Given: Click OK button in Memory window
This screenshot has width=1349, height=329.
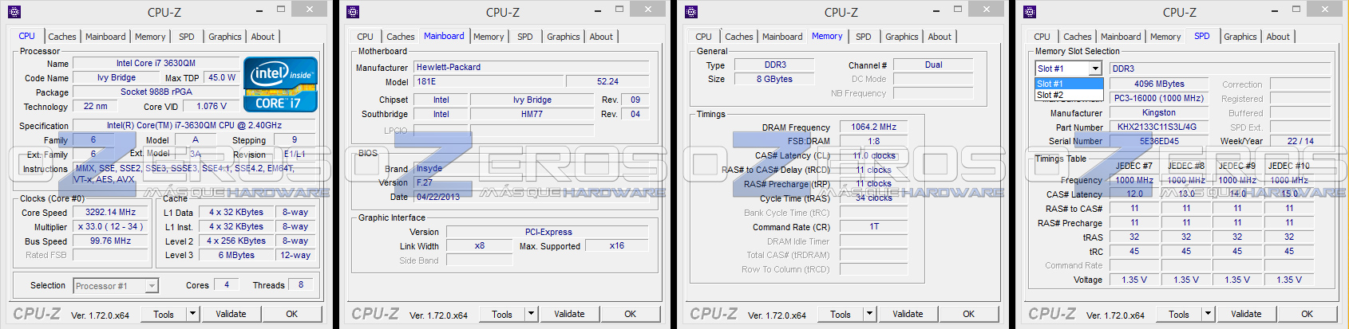Looking at the screenshot, I should click(x=969, y=314).
